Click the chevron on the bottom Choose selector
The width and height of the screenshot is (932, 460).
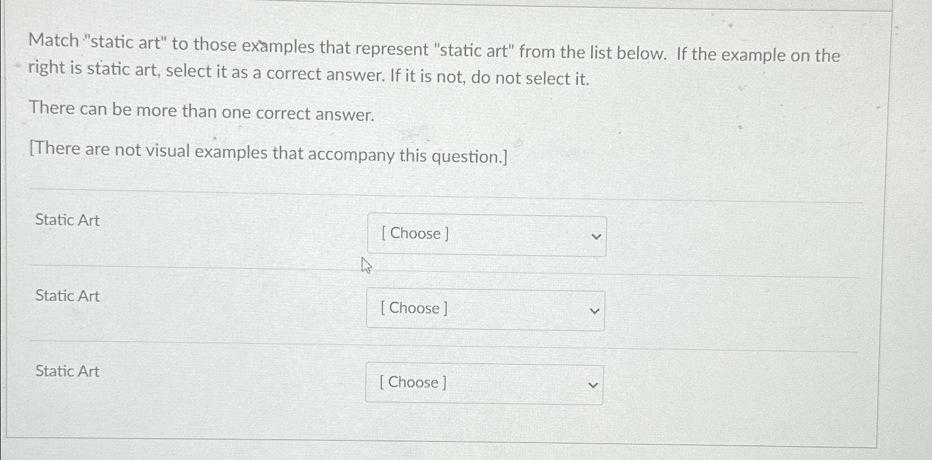point(592,385)
